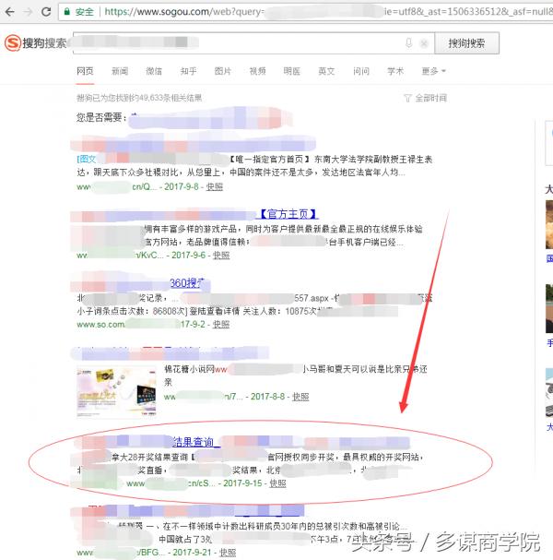Viewport: 553px width, 560px height.
Task: Click the result count text 49,633条相关结果
Action: pyautogui.click(x=171, y=98)
